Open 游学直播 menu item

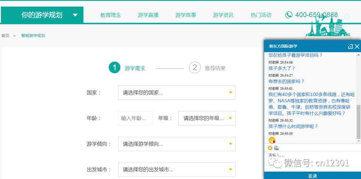point(148,15)
